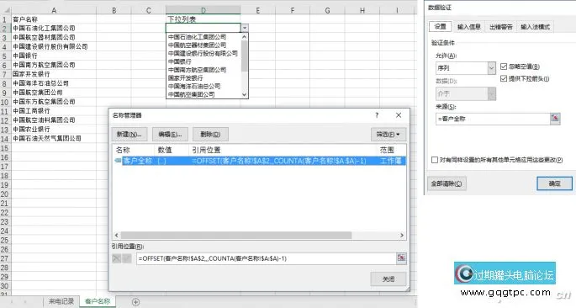
Task: Click 确定 button in 数据验证
Action: pyautogui.click(x=554, y=183)
